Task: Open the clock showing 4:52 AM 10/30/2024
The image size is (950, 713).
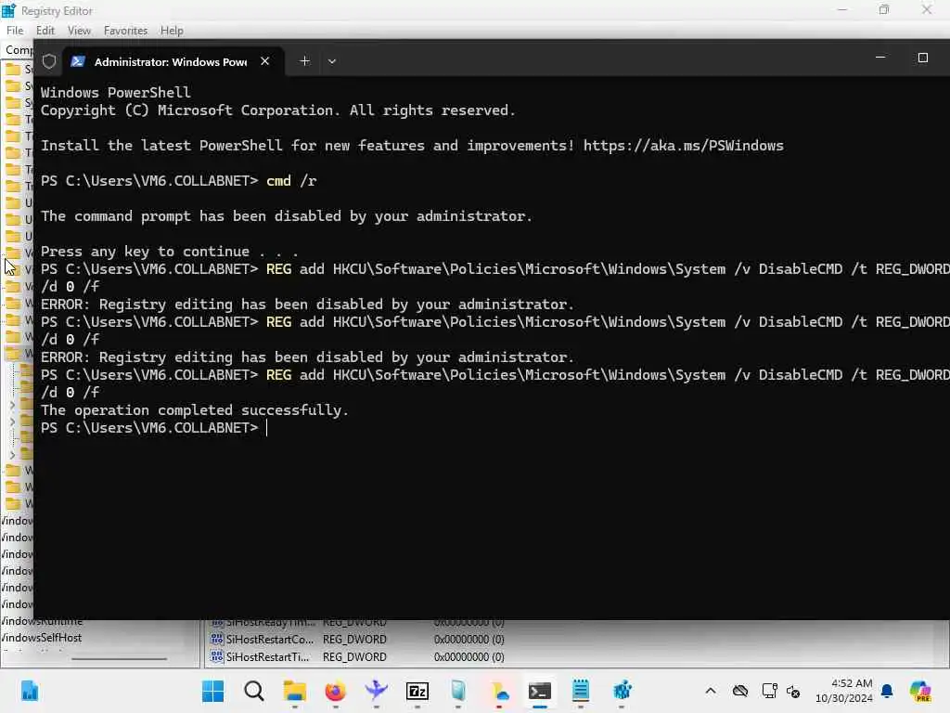Action: point(843,691)
